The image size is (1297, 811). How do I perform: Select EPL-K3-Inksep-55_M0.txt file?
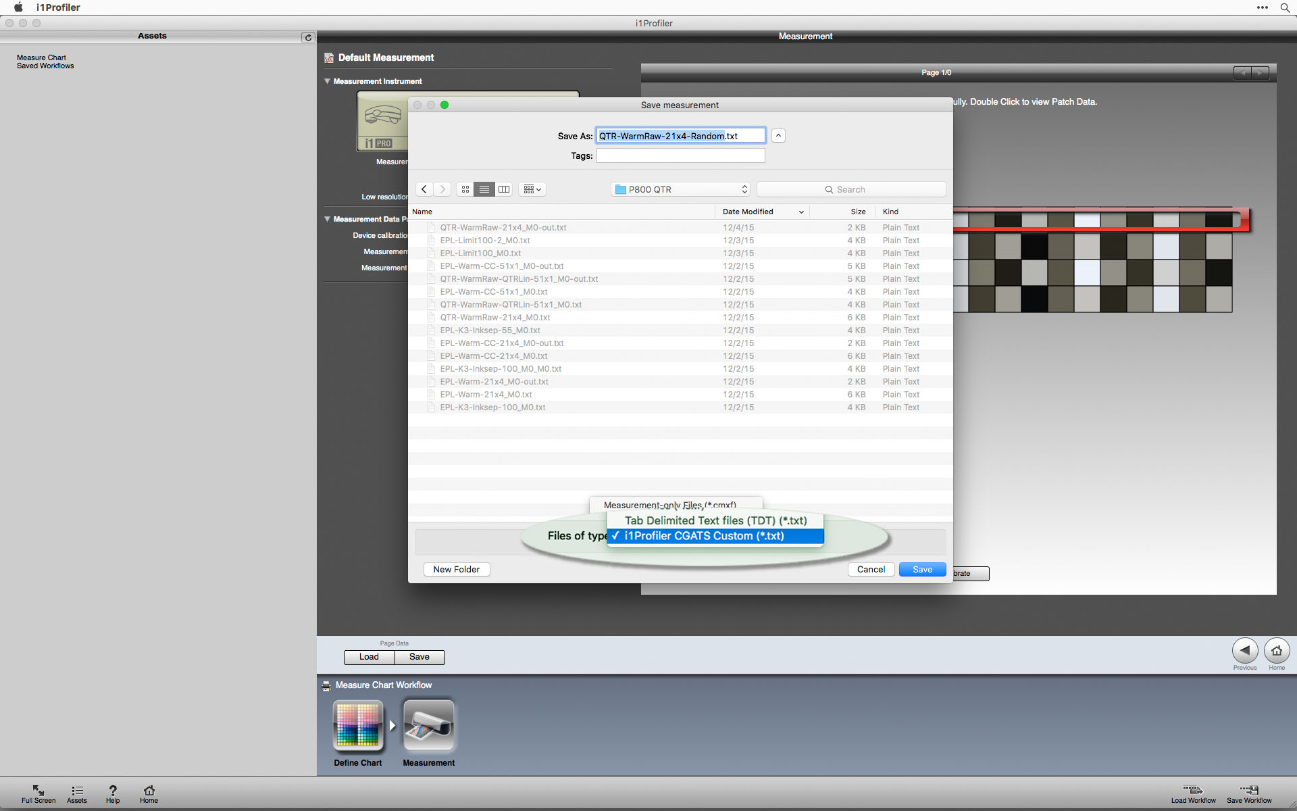click(680, 330)
